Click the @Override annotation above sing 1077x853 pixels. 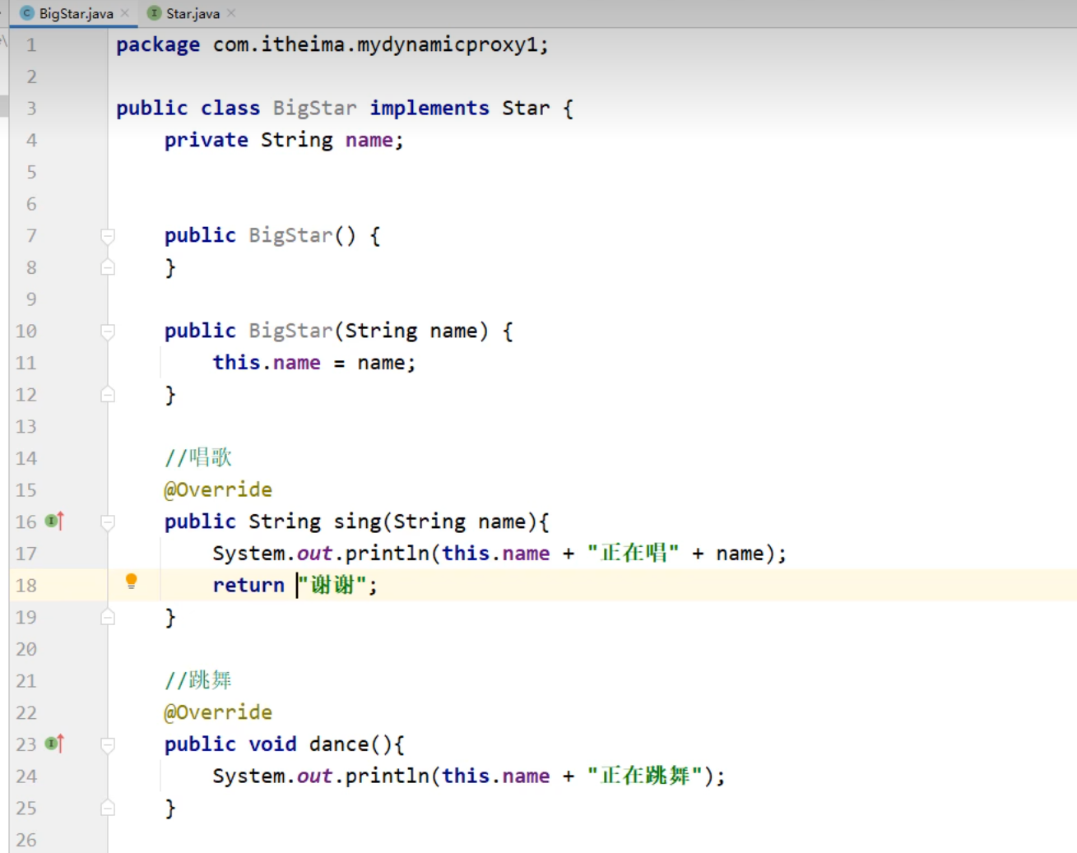pos(218,489)
